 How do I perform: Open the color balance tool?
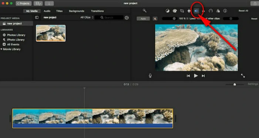coord(168,11)
